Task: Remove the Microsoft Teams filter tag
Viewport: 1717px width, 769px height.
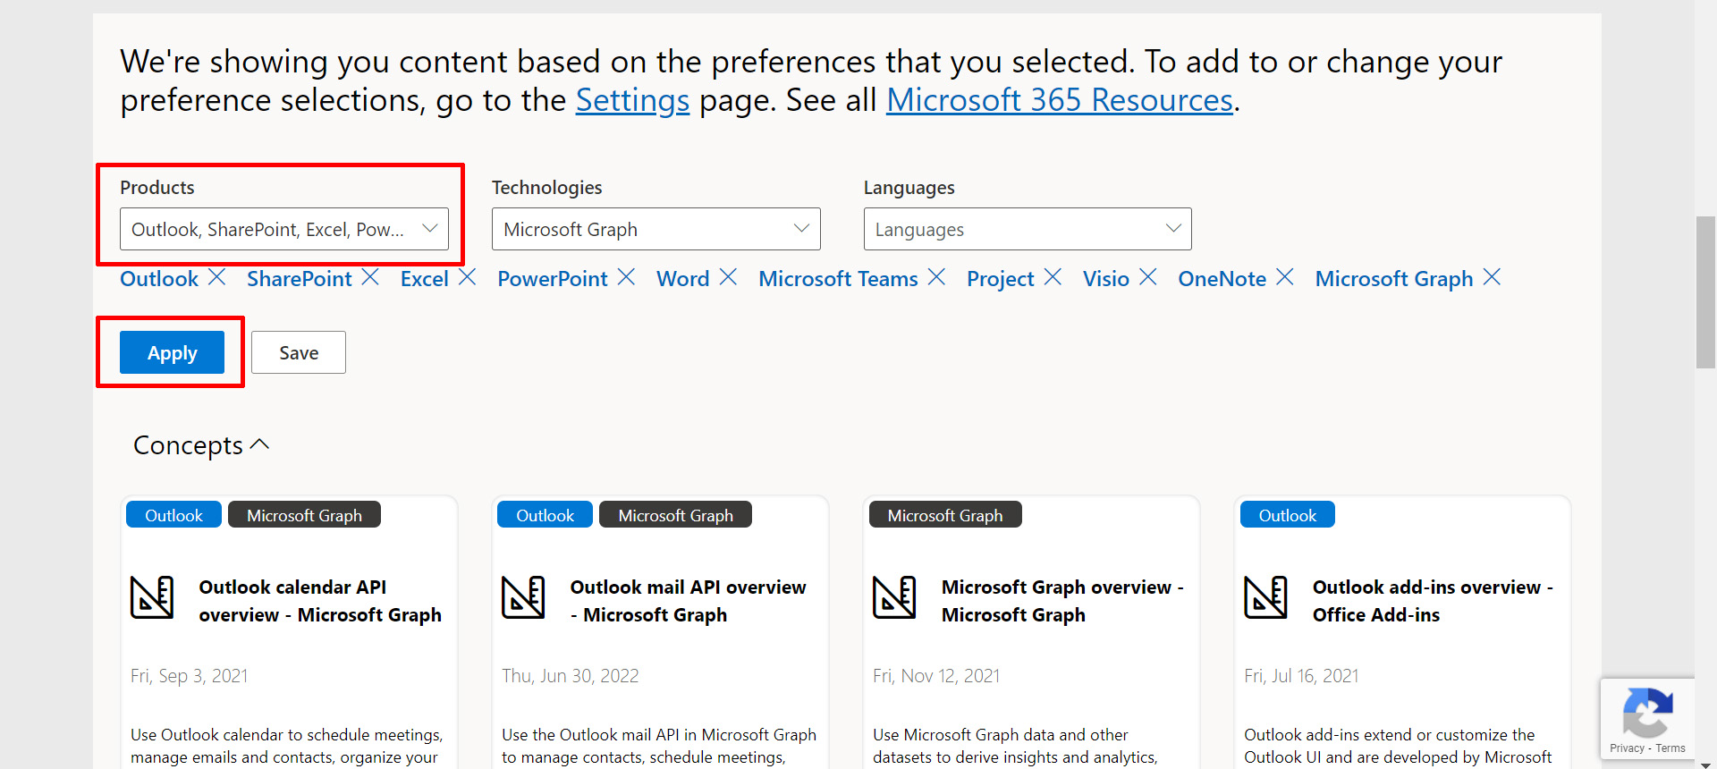Action: click(x=936, y=278)
